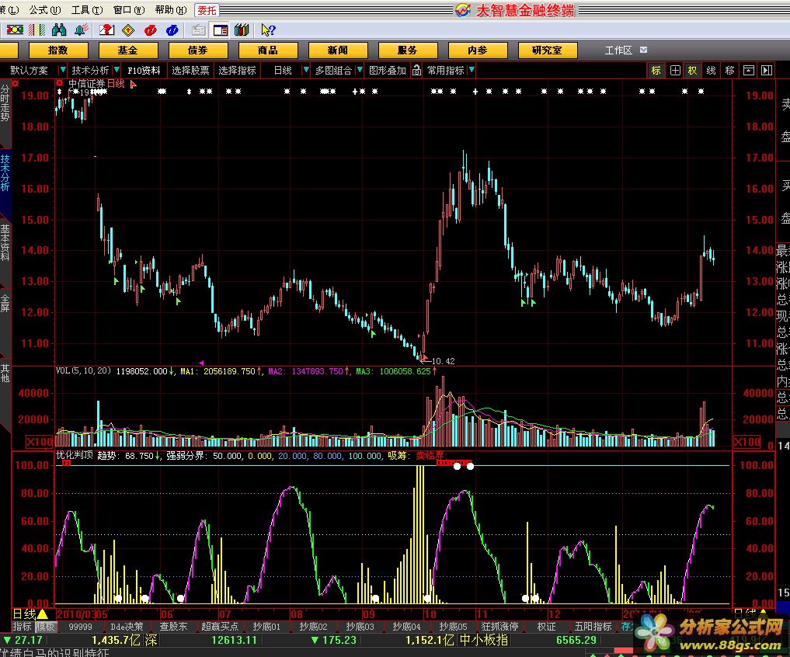Click the 内参 category button
The width and height of the screenshot is (790, 657).
click(477, 50)
